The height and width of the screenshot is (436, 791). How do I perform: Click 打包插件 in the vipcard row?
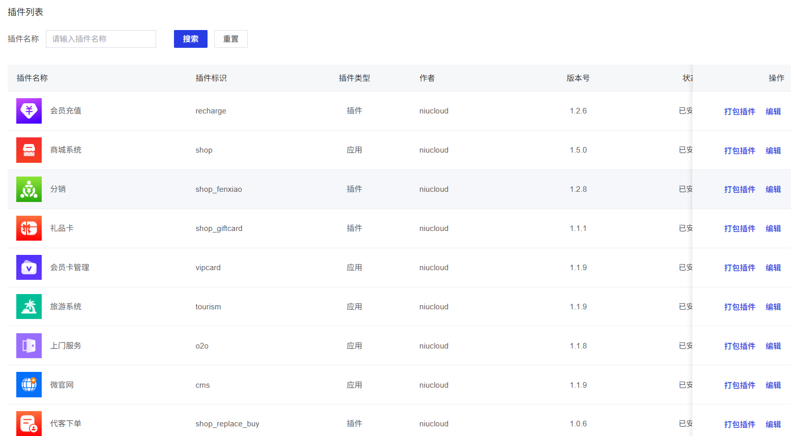[740, 268]
